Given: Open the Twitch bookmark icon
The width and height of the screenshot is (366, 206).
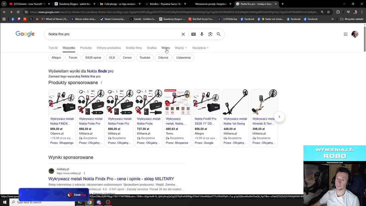Looking at the screenshot, I should click(19, 19).
